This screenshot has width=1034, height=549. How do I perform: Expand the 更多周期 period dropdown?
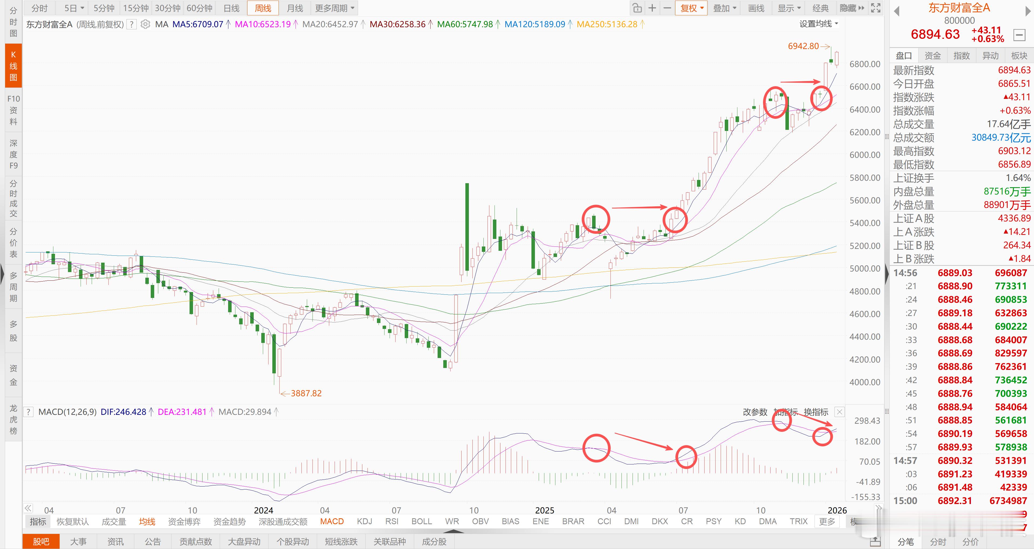tap(335, 8)
